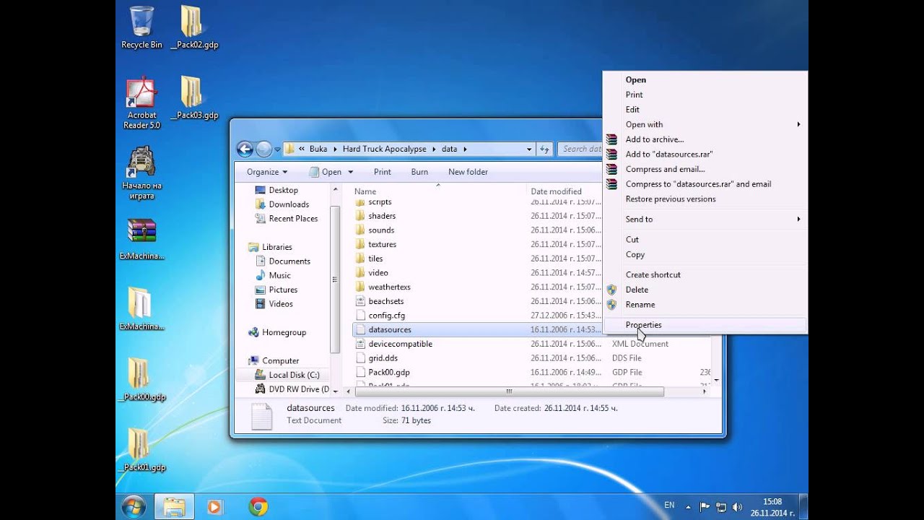Select the _Pack03.gdp desktop folder icon

coord(193,98)
